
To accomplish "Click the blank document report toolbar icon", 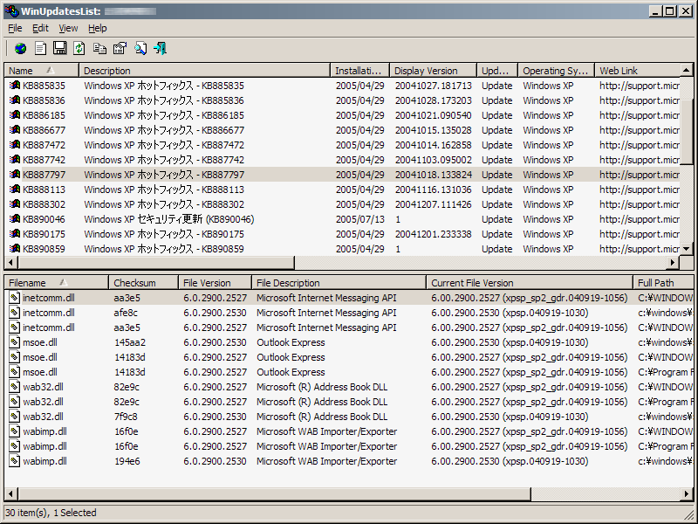I will [x=40, y=48].
